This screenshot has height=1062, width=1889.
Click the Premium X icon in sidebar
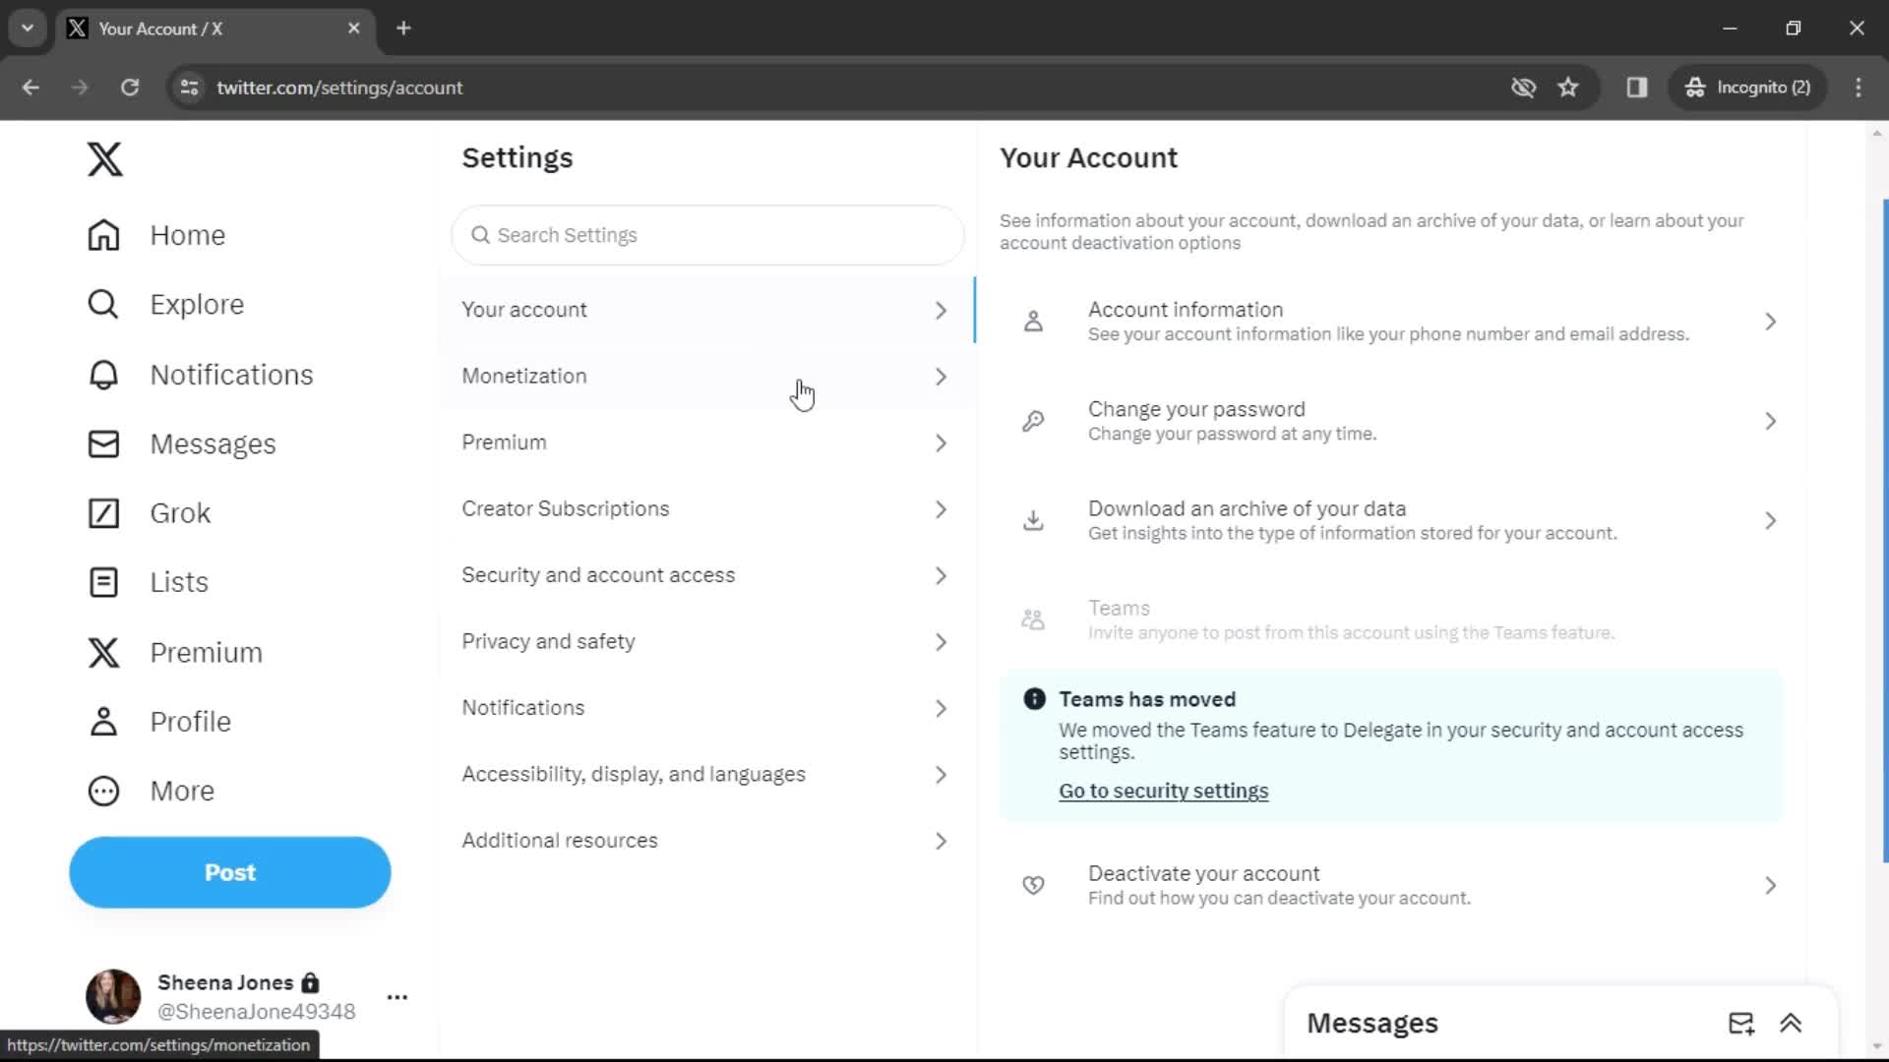point(103,652)
